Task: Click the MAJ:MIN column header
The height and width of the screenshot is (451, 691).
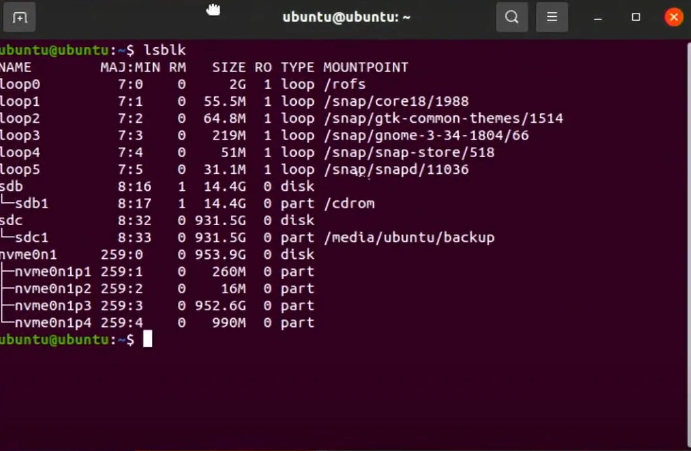Action: (x=130, y=67)
